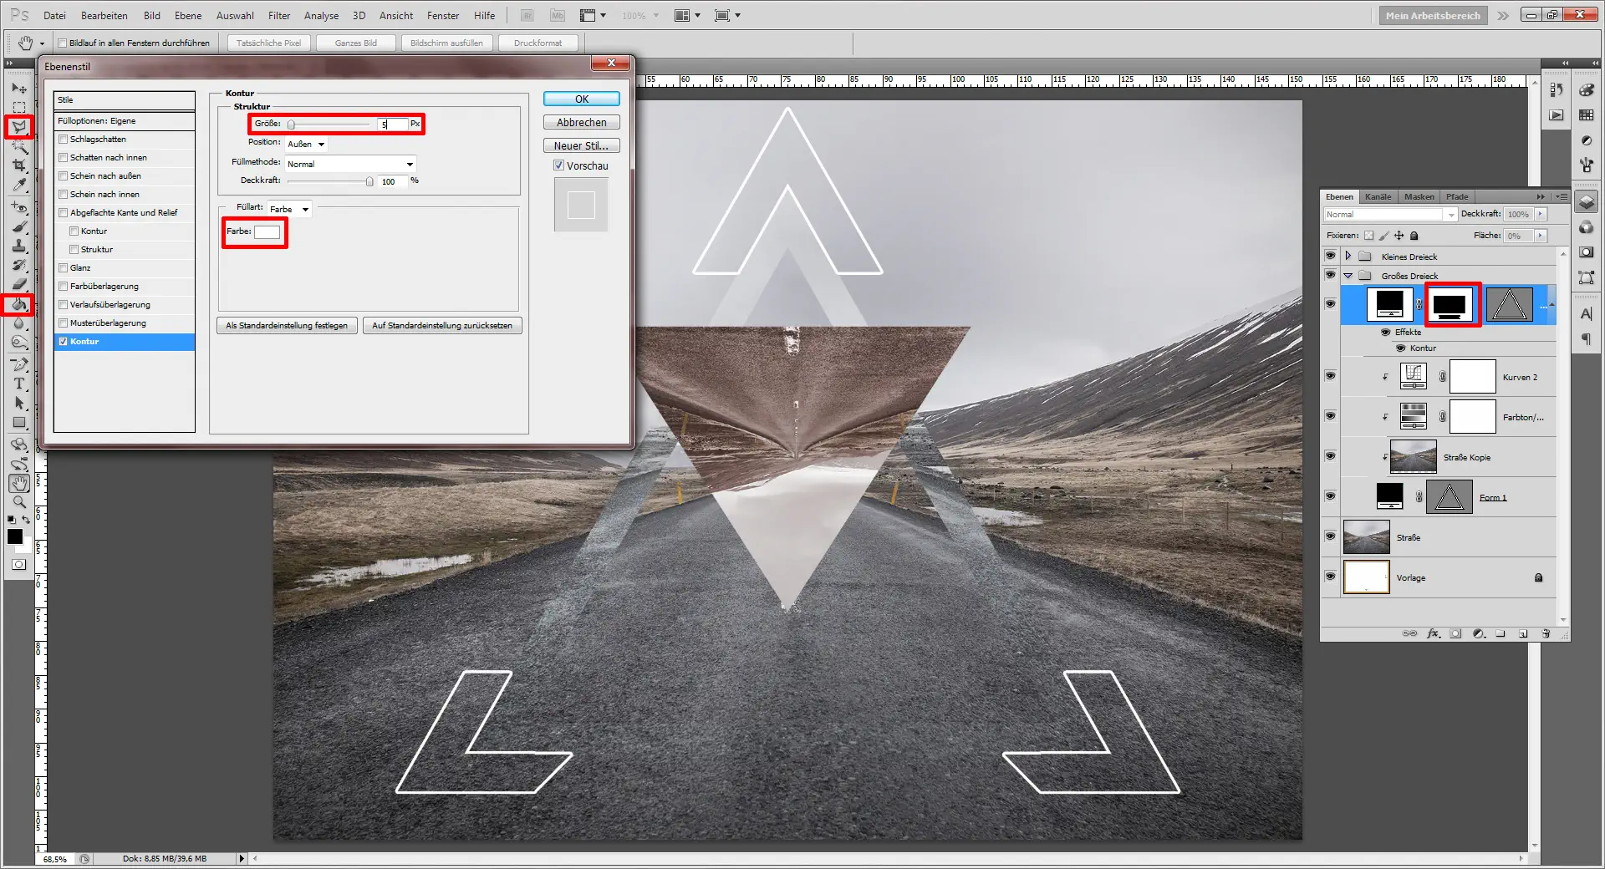
Task: Disable the Vorschau preview option
Action: click(558, 165)
